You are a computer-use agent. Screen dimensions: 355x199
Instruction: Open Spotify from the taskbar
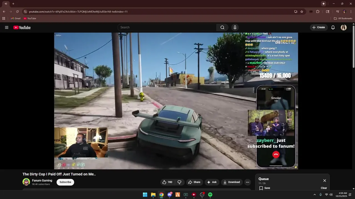click(210, 195)
